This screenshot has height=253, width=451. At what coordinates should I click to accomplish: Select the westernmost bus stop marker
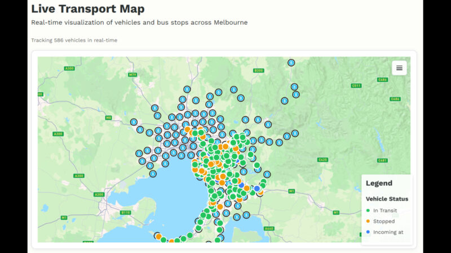(x=134, y=122)
